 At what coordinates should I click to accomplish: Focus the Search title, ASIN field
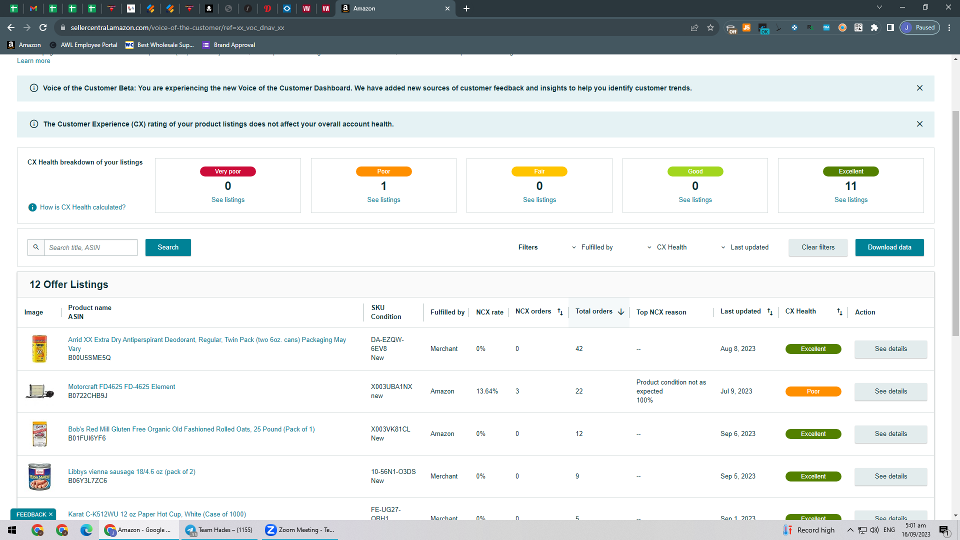coord(90,247)
